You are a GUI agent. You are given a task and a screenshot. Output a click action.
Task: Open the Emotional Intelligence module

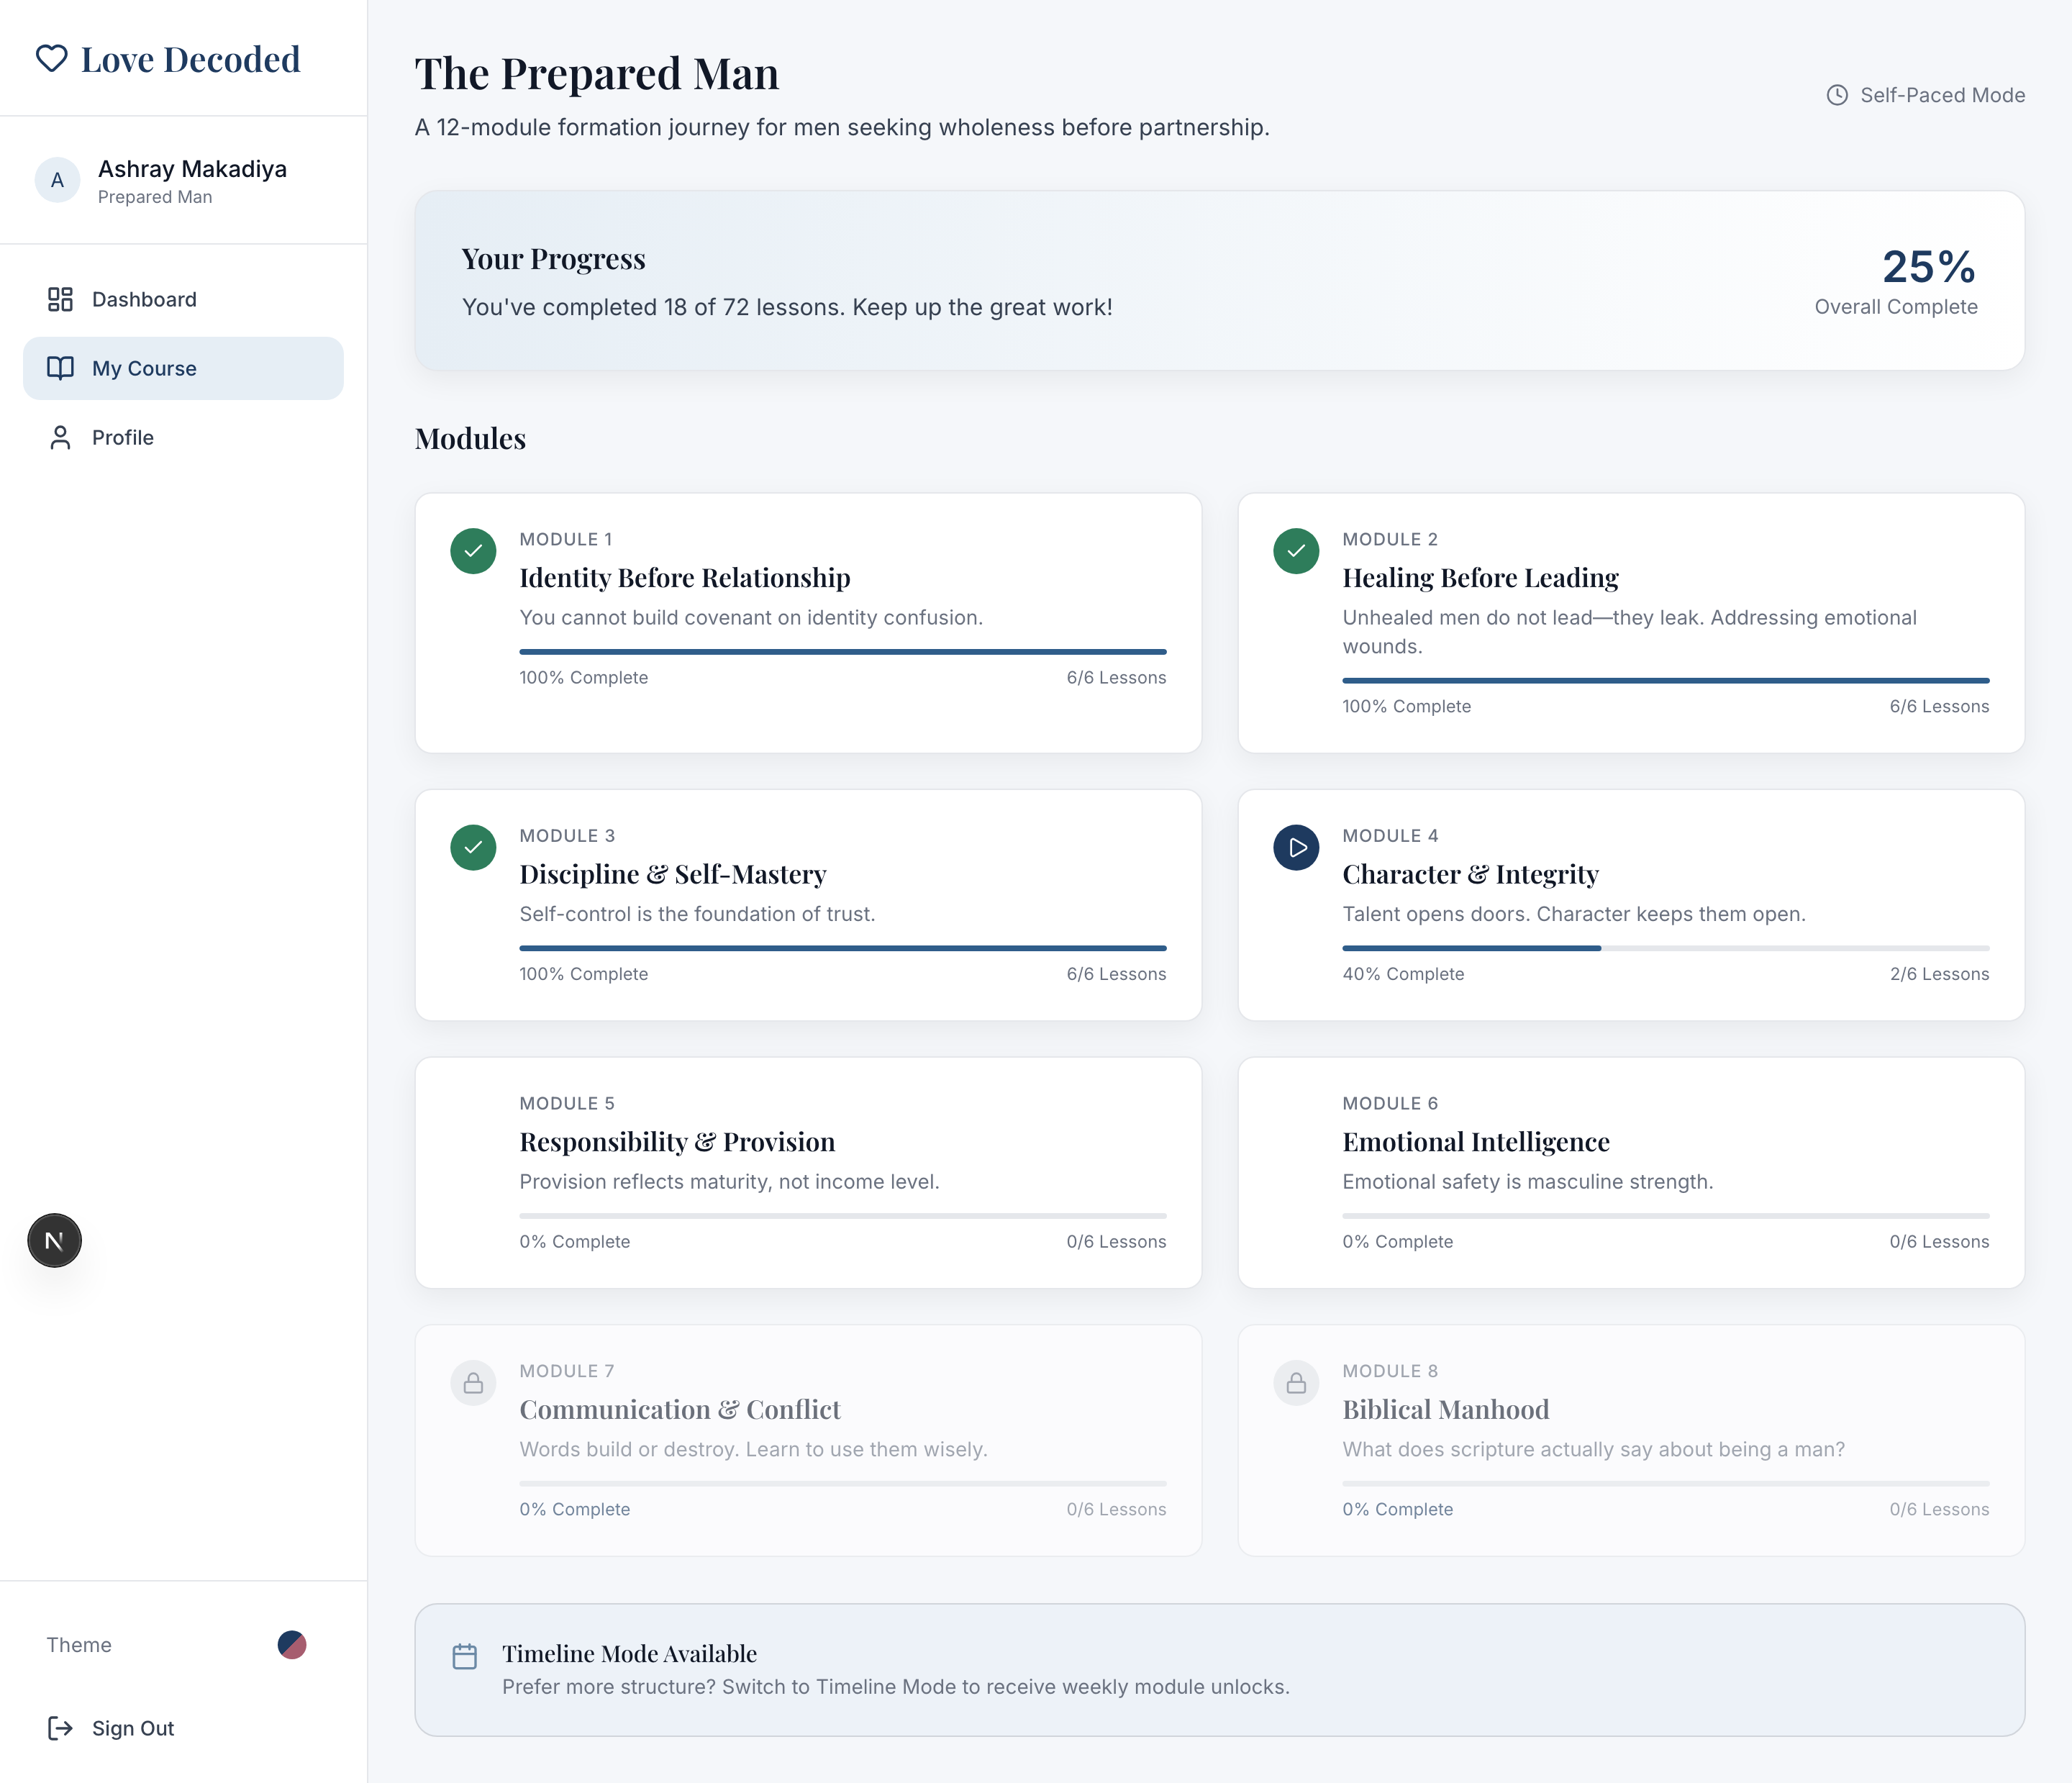pyautogui.click(x=1475, y=1142)
